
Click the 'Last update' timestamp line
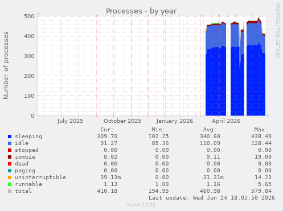tap(212, 198)
